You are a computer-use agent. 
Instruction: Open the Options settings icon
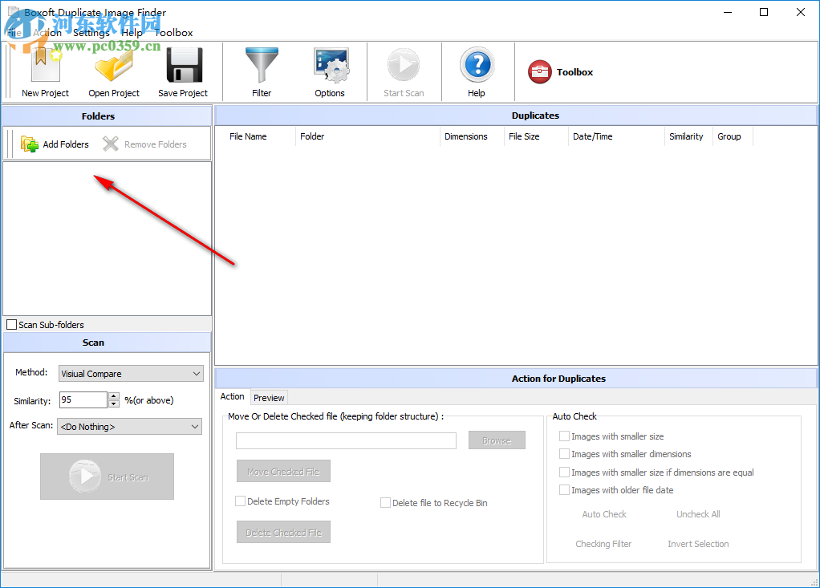[330, 71]
